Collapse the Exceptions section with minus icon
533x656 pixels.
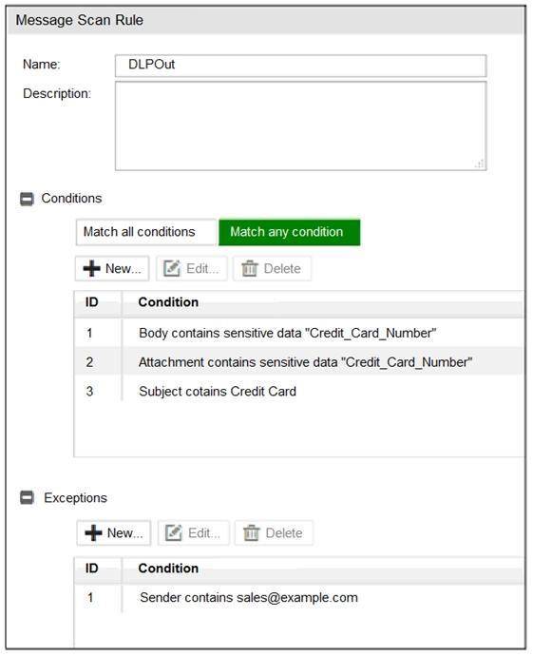[x=28, y=498]
